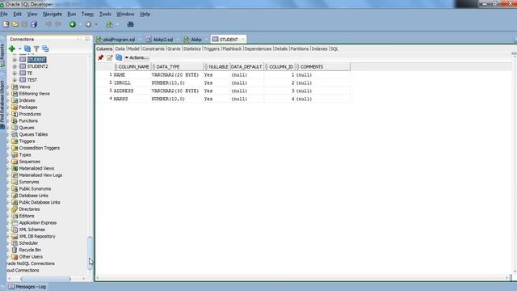Switch to the SQL sub-tab
The width and height of the screenshot is (517, 291).
point(334,48)
